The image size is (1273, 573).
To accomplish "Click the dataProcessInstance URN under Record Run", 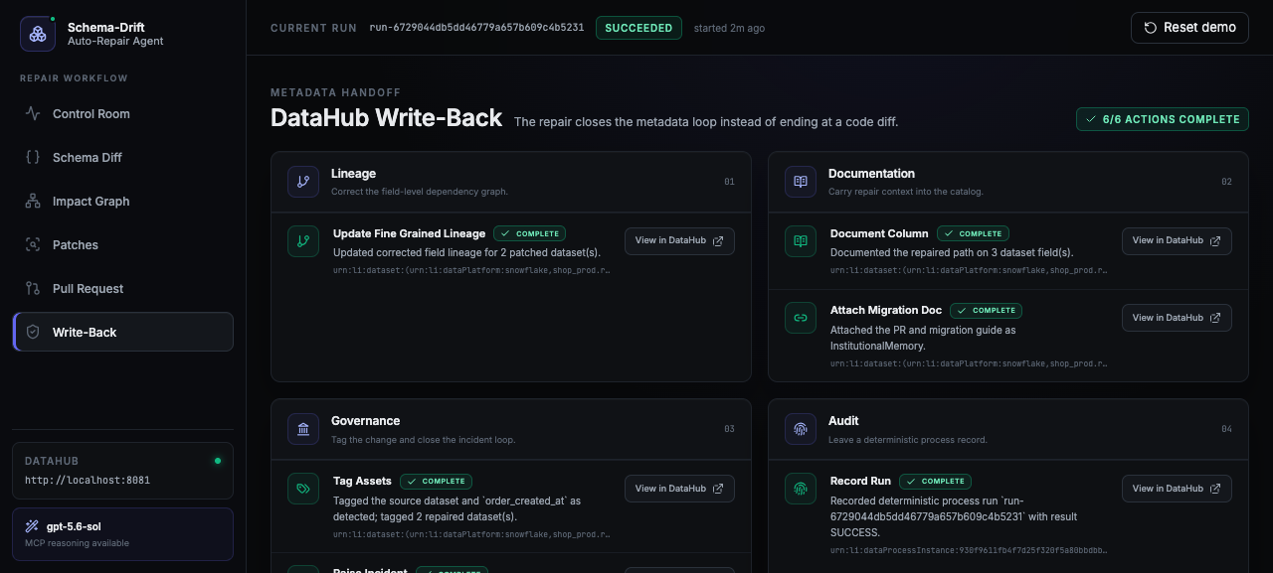I will click(x=969, y=550).
